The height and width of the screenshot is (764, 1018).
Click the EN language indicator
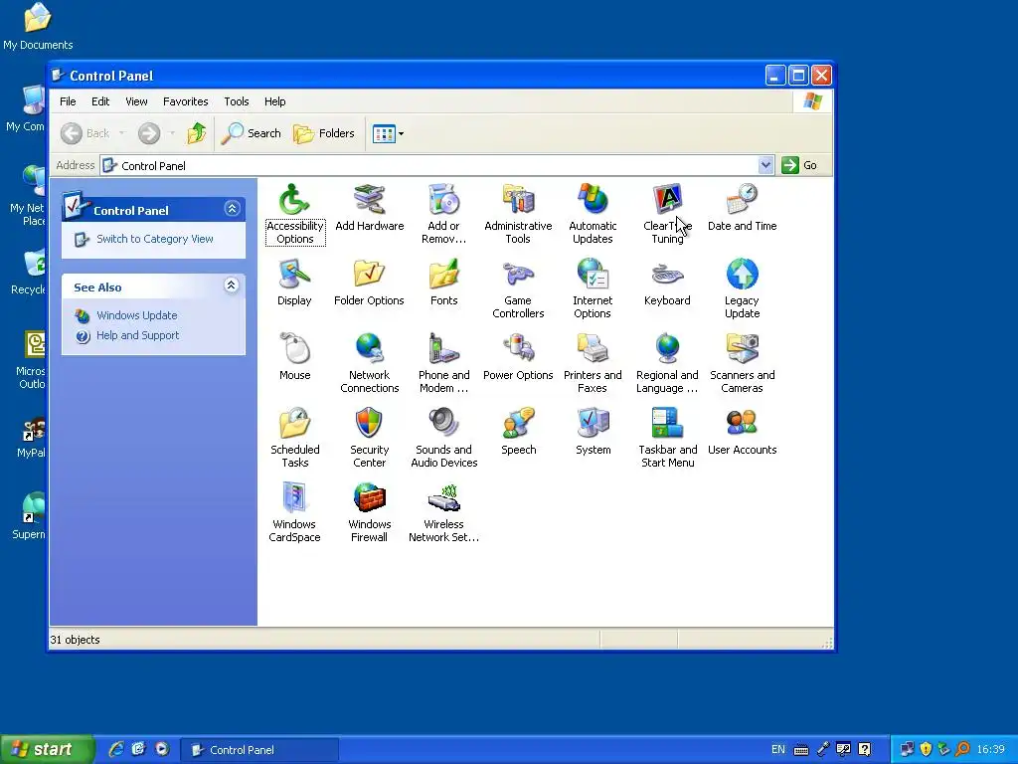coord(777,750)
